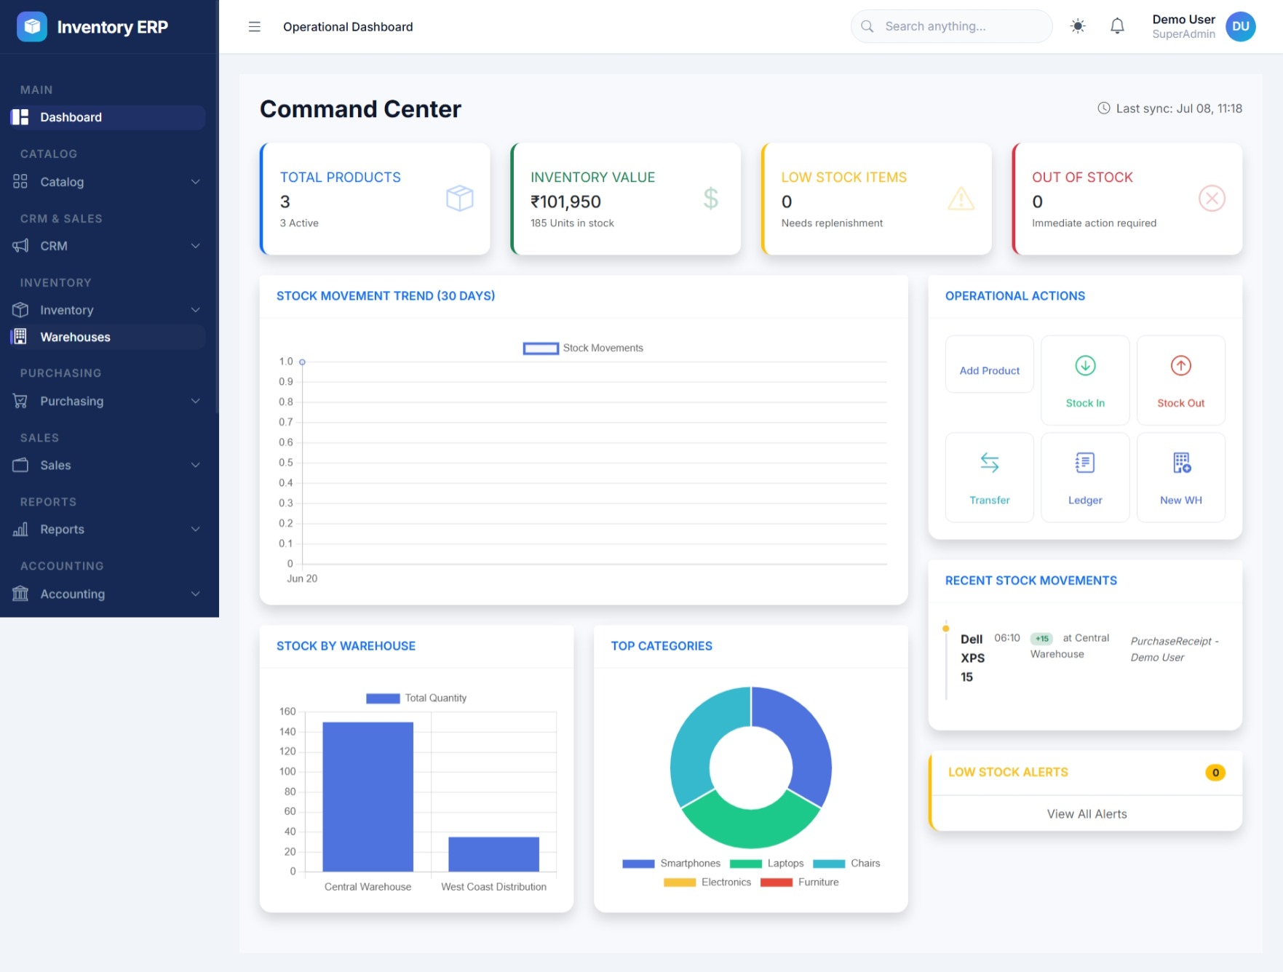Click the Low Stock warning triangle
The image size is (1283, 972).
coord(961,198)
